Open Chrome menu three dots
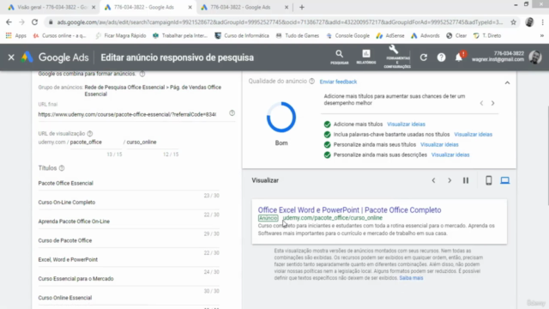 [x=542, y=22]
